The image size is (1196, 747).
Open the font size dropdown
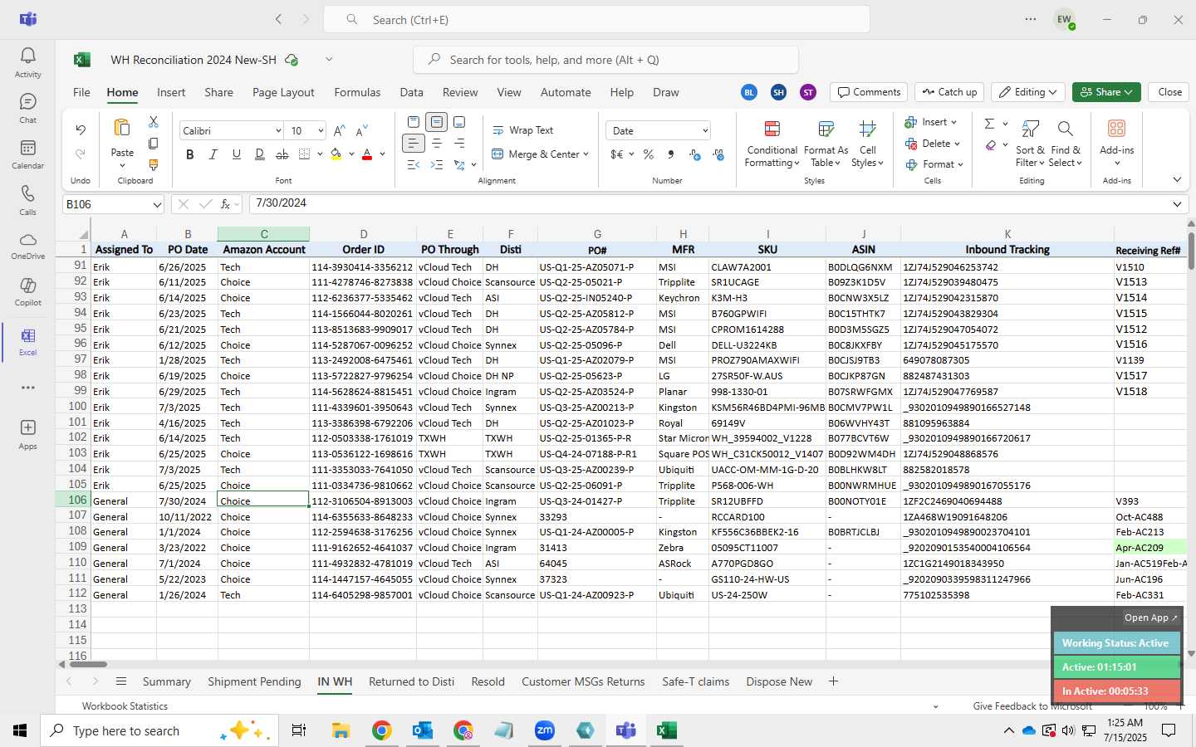pos(321,131)
